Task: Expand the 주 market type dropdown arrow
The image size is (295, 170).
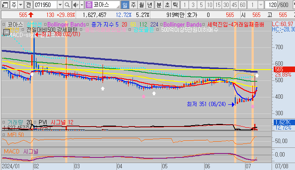Action: coord(20,5)
